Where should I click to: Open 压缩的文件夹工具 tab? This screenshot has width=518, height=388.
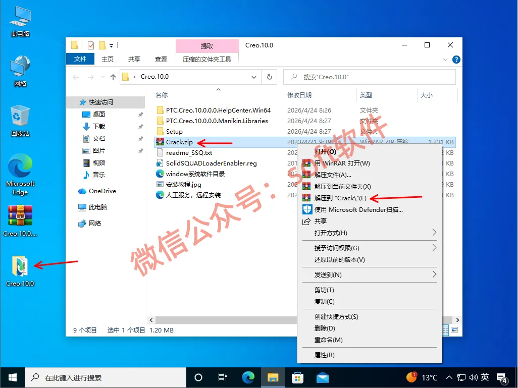[207, 59]
